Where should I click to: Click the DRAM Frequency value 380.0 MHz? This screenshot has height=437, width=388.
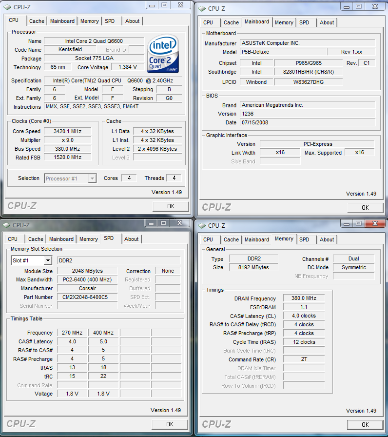tap(304, 298)
